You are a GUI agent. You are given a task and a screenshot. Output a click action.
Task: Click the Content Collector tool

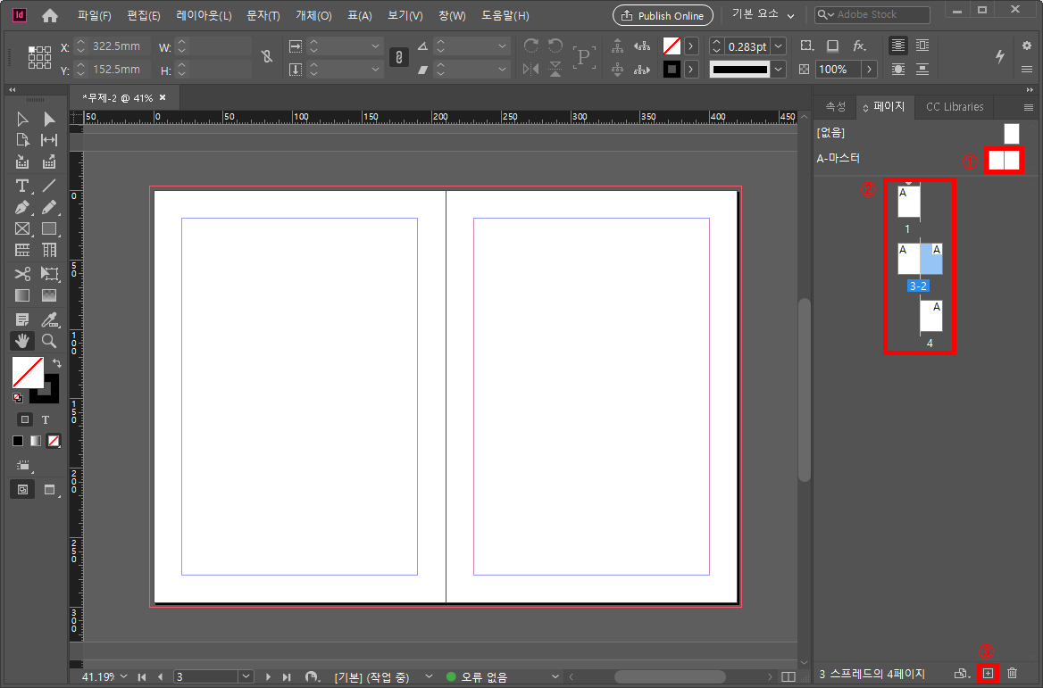(x=22, y=162)
